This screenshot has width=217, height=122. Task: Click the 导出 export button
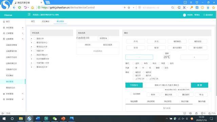201,95
